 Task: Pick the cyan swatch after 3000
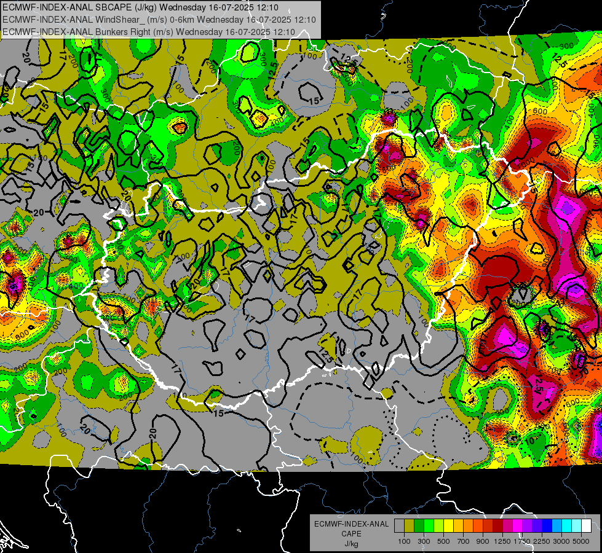click(567, 526)
